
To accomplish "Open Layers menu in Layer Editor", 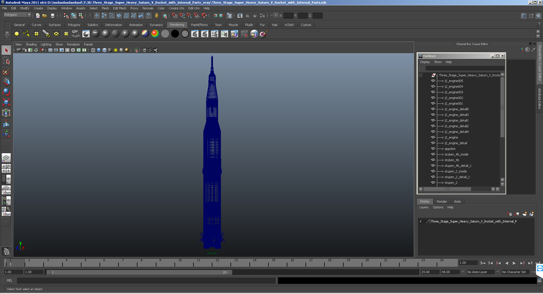I will [424, 207].
